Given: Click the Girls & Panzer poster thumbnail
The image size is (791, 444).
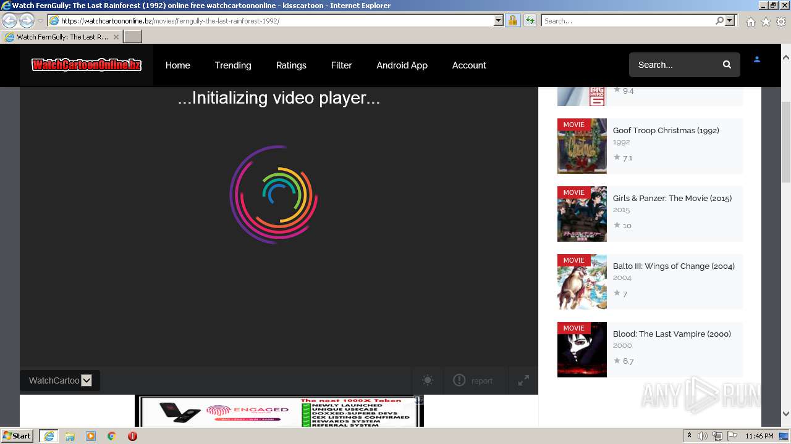Looking at the screenshot, I should point(582,214).
